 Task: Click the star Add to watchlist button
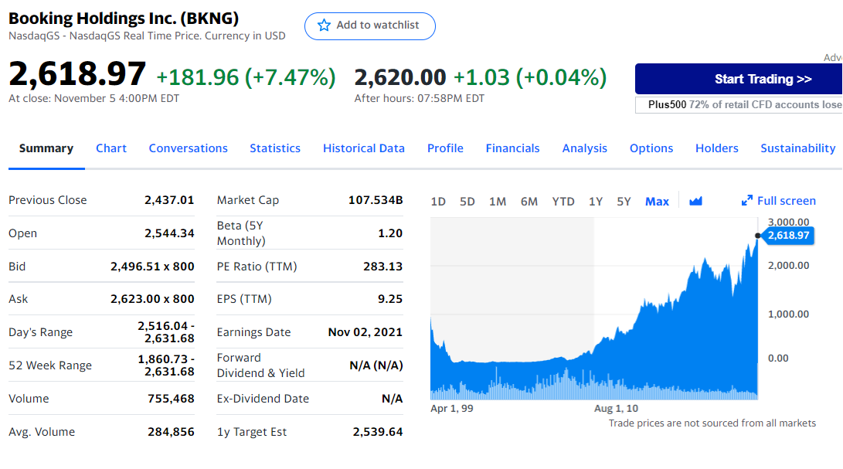[369, 25]
